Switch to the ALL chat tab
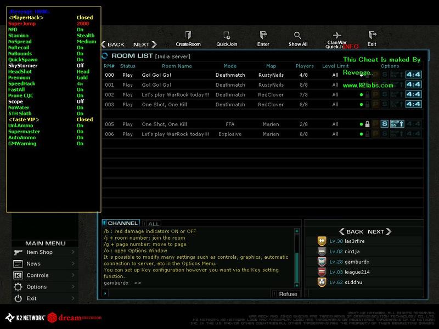 [x=153, y=224]
